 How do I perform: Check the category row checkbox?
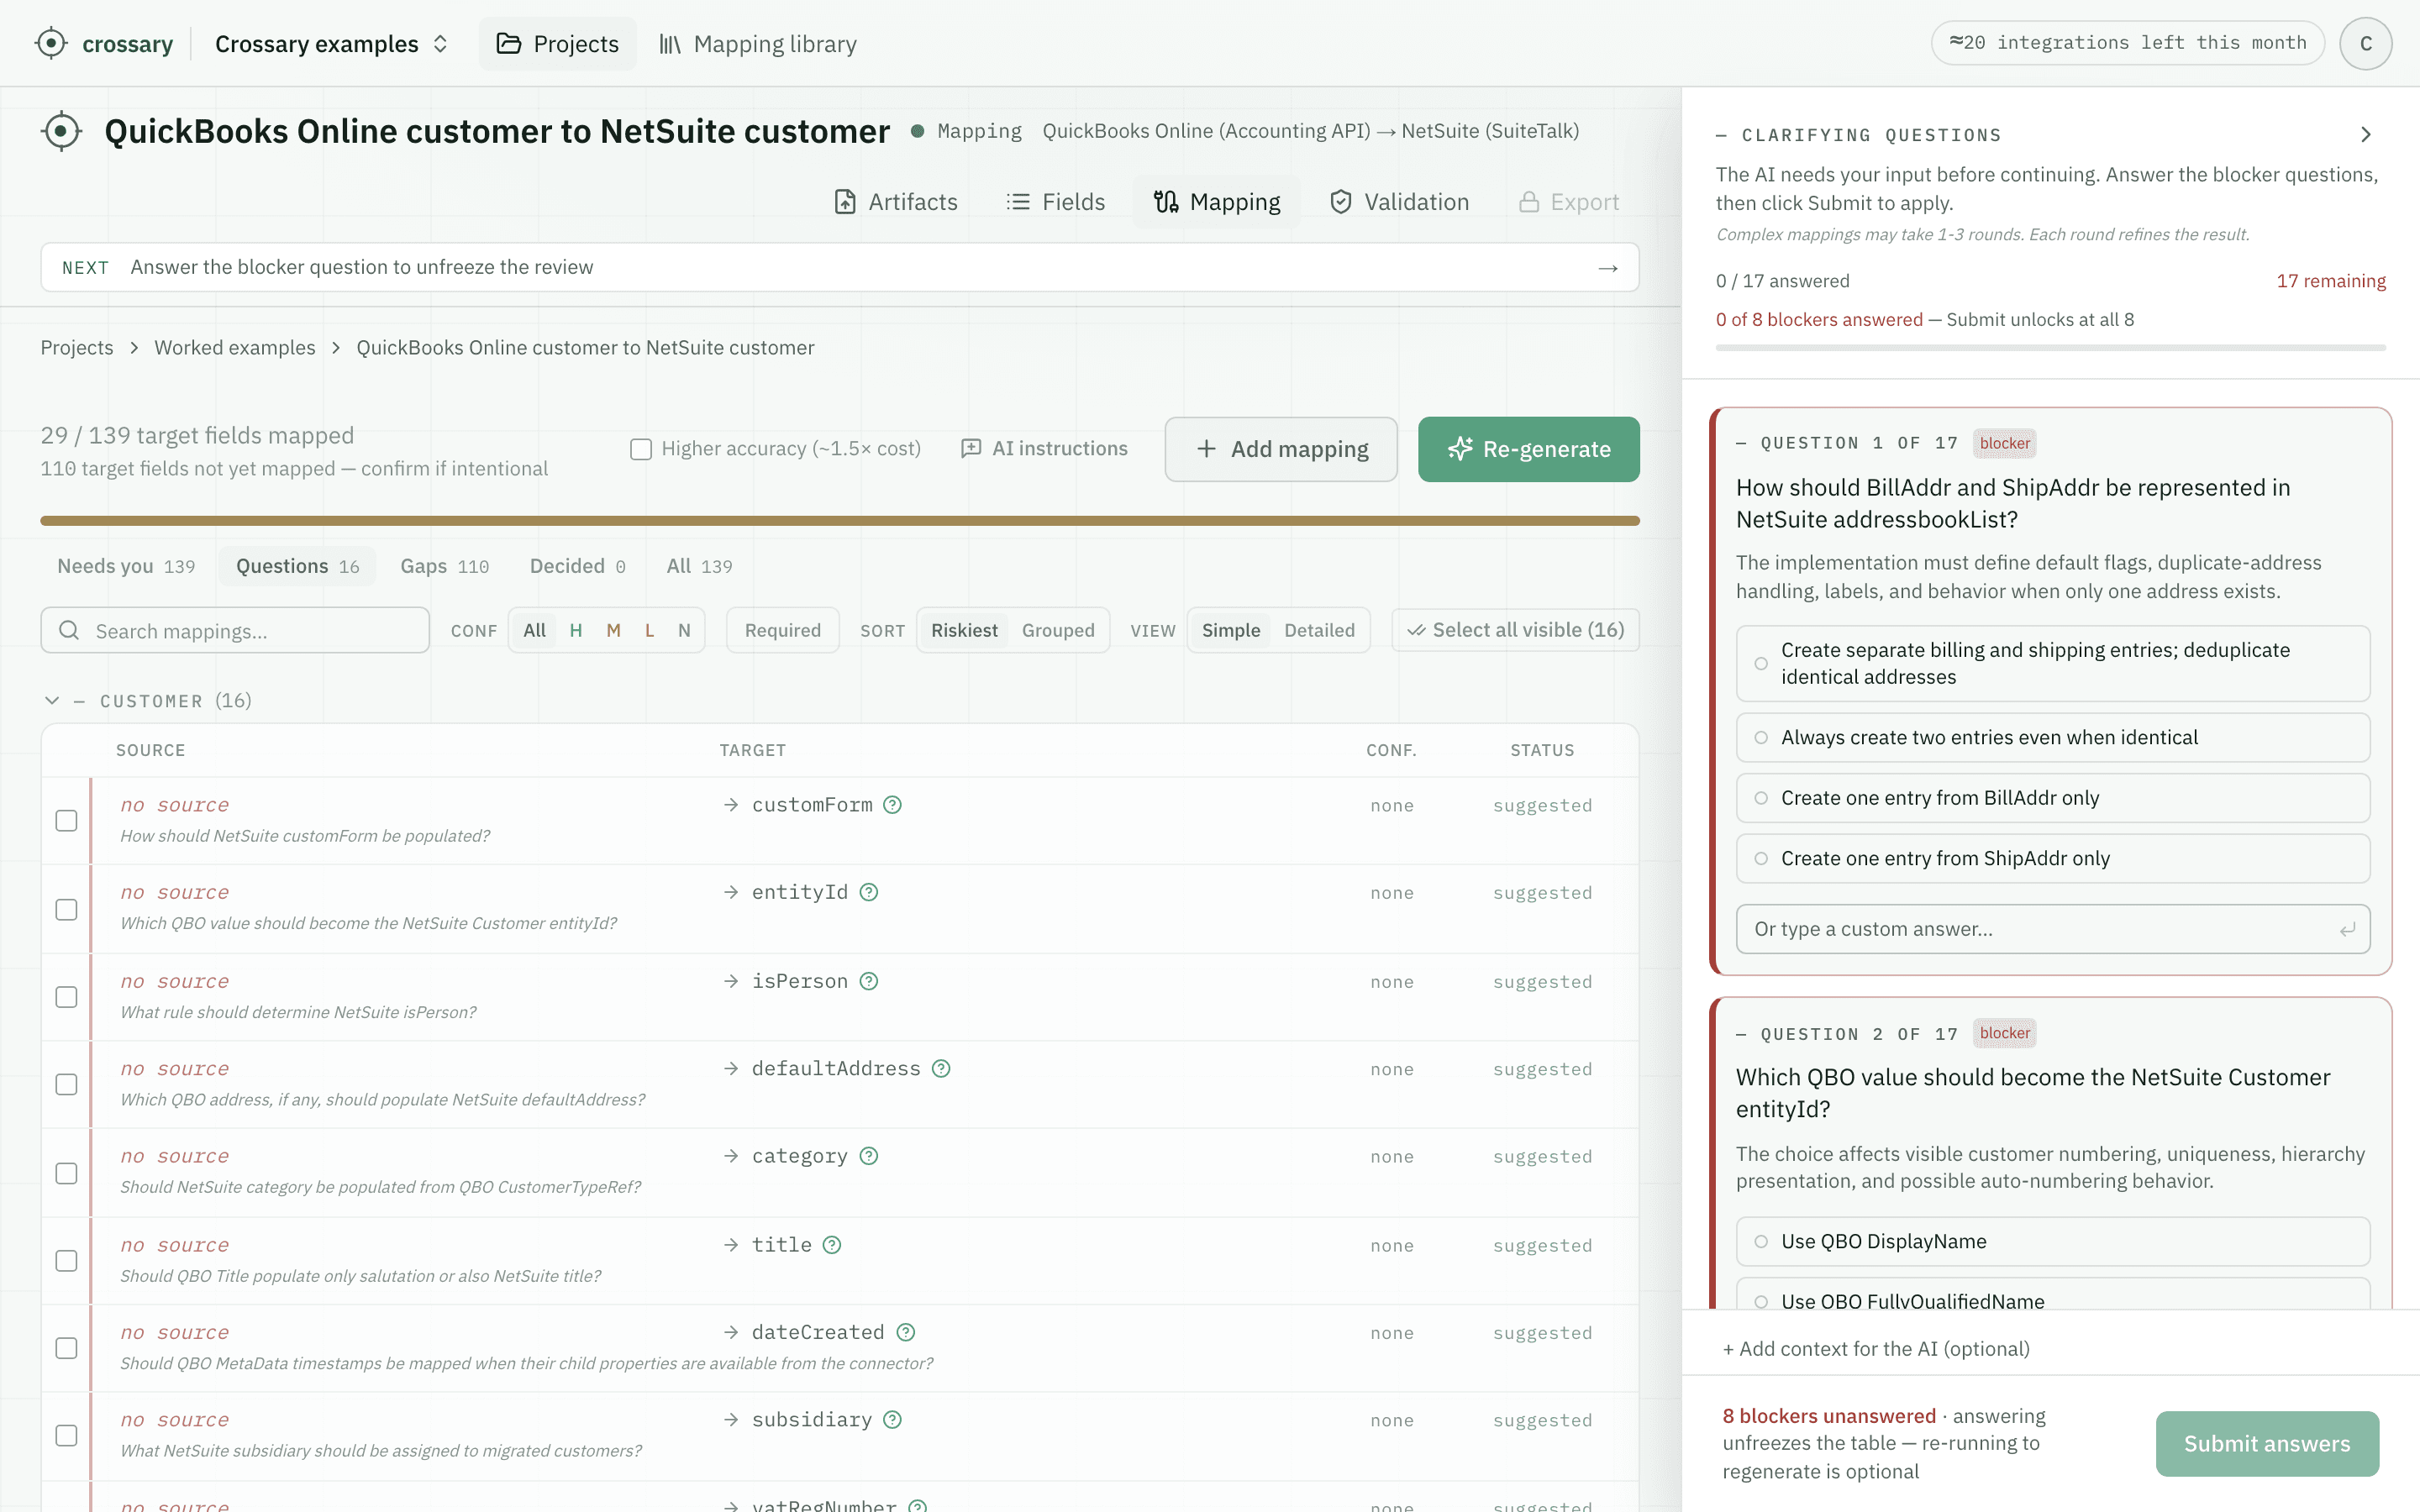tap(66, 1173)
